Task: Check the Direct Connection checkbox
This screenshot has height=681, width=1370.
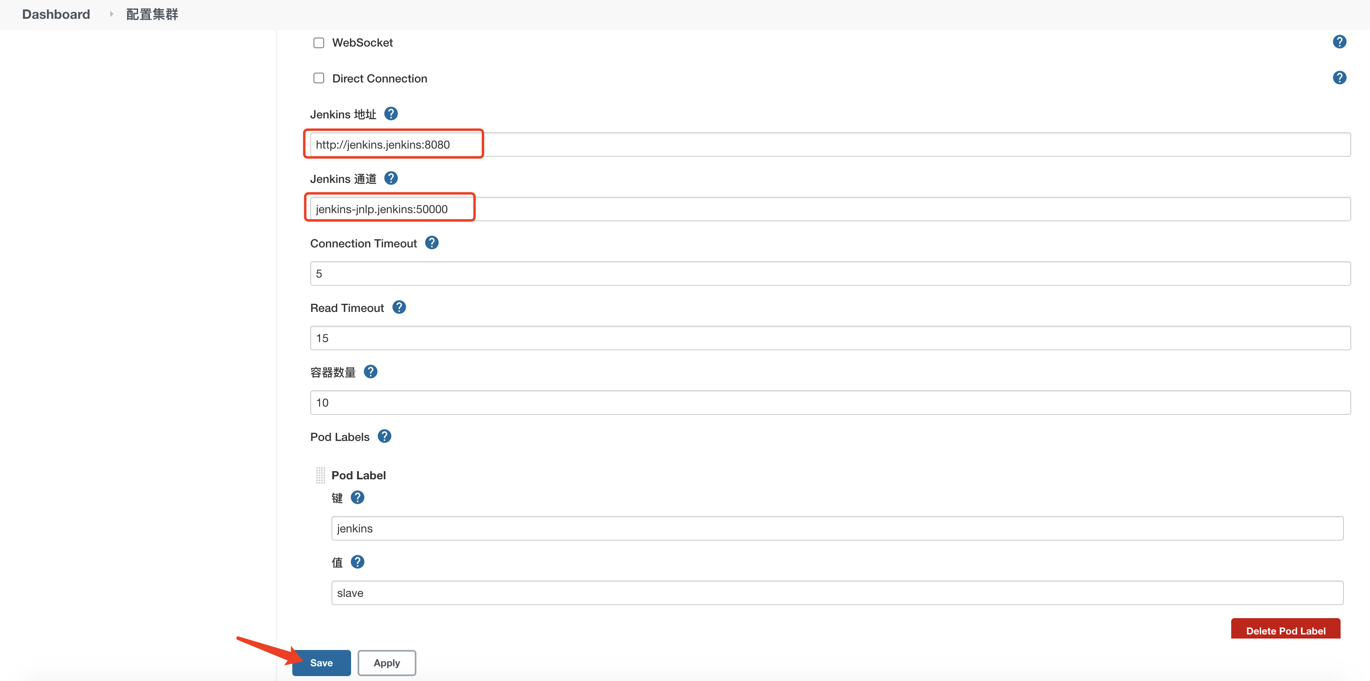Action: [x=318, y=78]
